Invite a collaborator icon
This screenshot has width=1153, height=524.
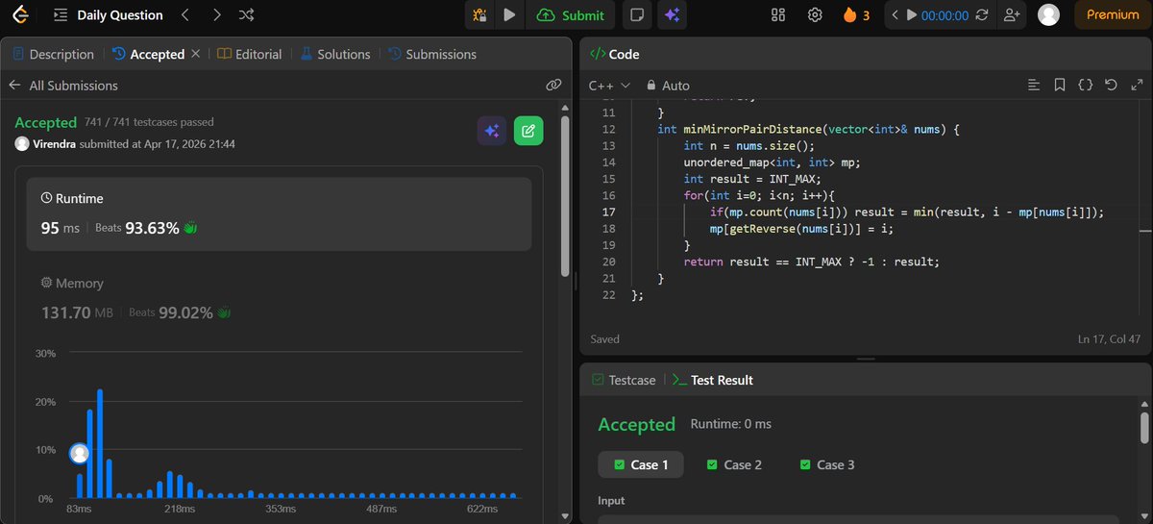[x=1011, y=14]
